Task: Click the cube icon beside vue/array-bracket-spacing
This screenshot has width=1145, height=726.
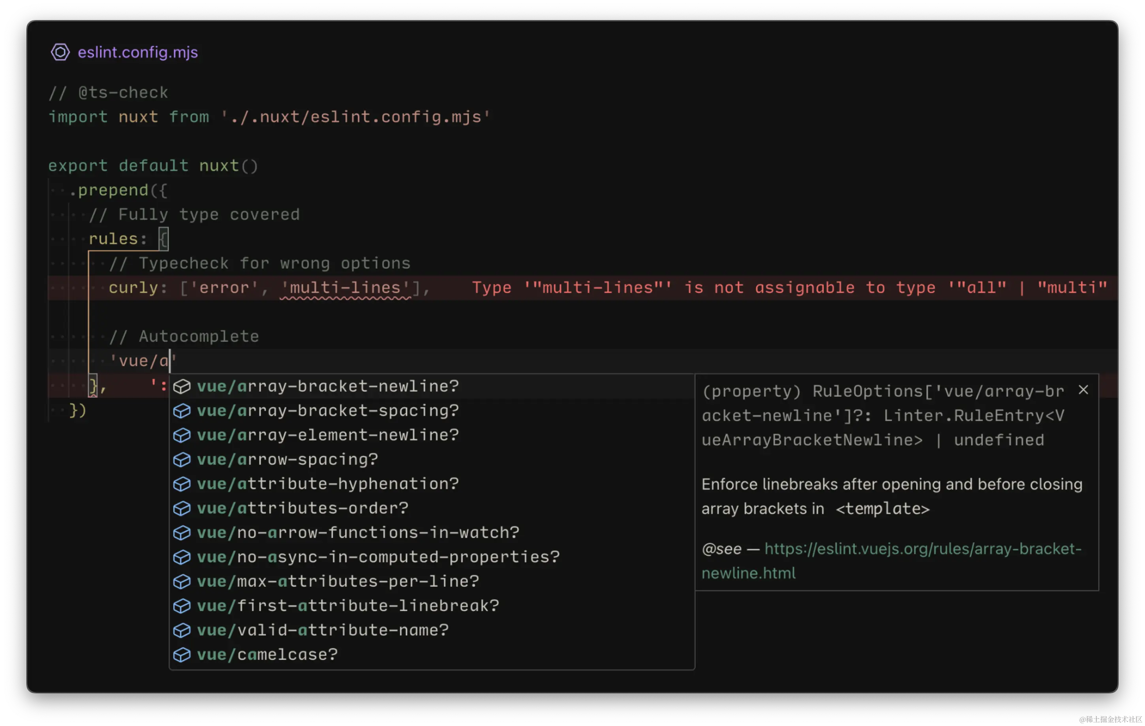Action: tap(182, 411)
